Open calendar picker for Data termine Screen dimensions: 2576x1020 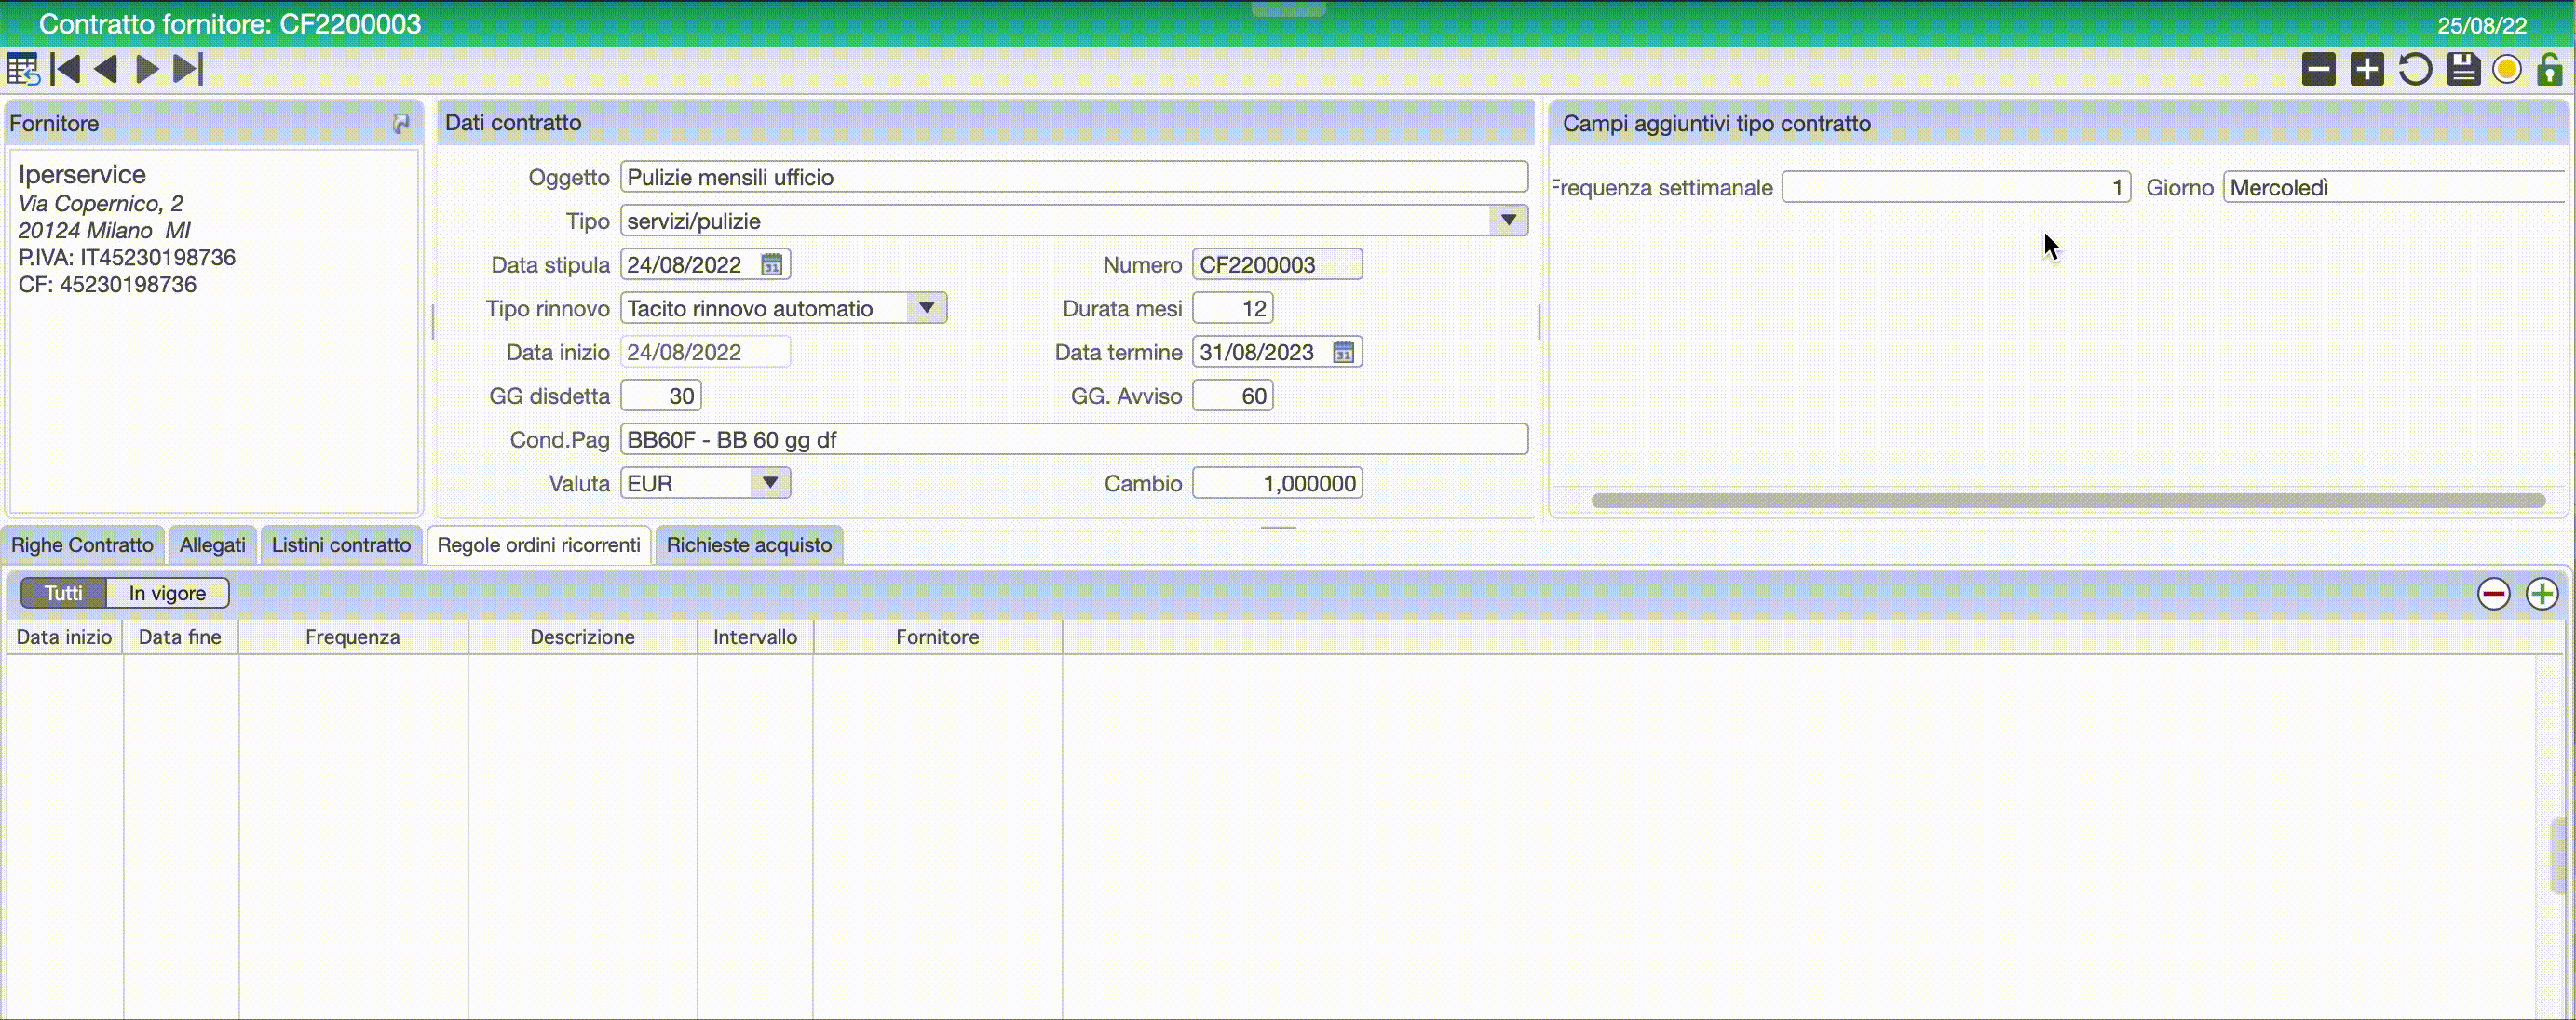tap(1343, 353)
